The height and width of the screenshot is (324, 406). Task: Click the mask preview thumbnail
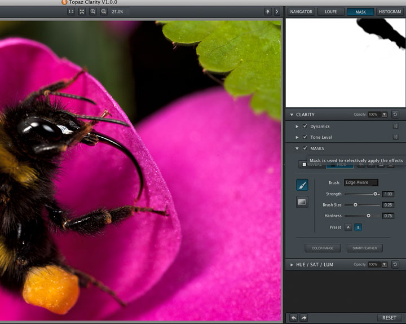tap(346, 63)
